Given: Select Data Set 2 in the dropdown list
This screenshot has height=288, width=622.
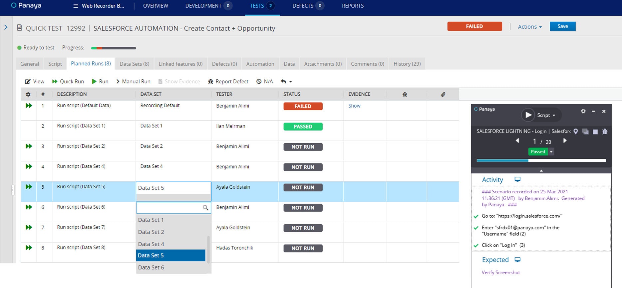Looking at the screenshot, I should 171,232.
